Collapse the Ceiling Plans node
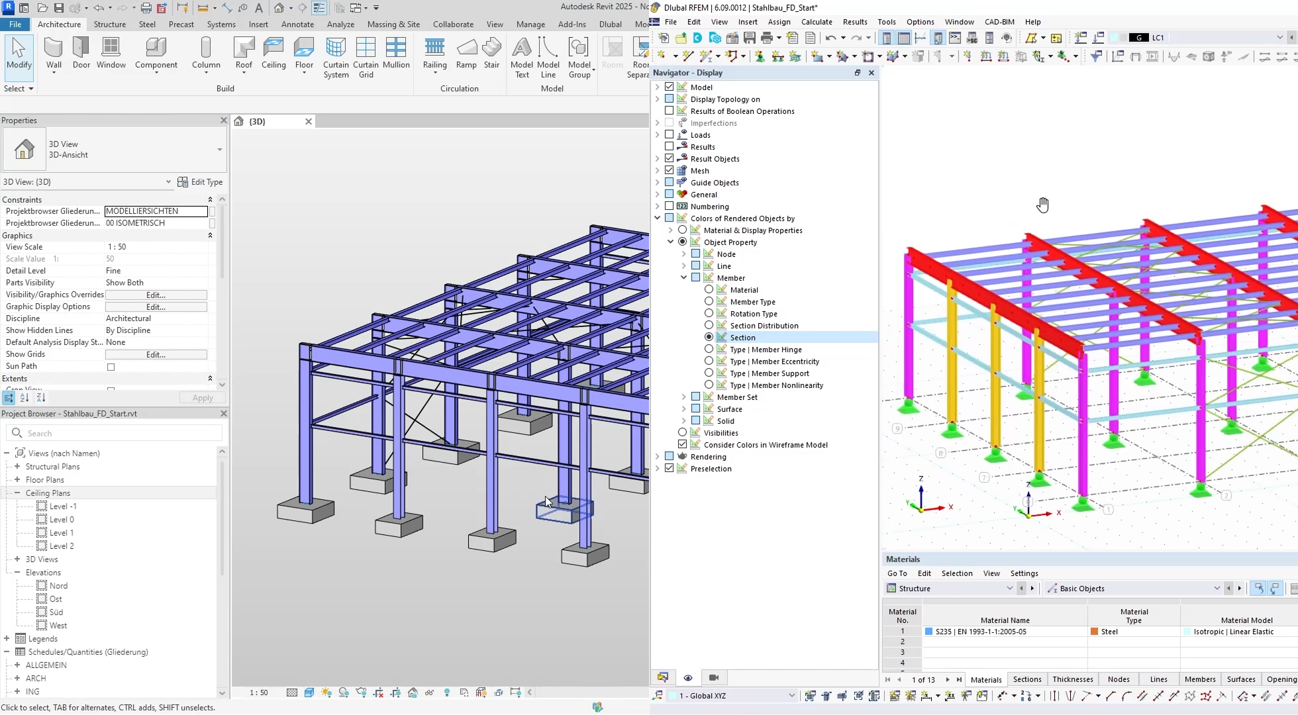The image size is (1298, 715). tap(17, 493)
